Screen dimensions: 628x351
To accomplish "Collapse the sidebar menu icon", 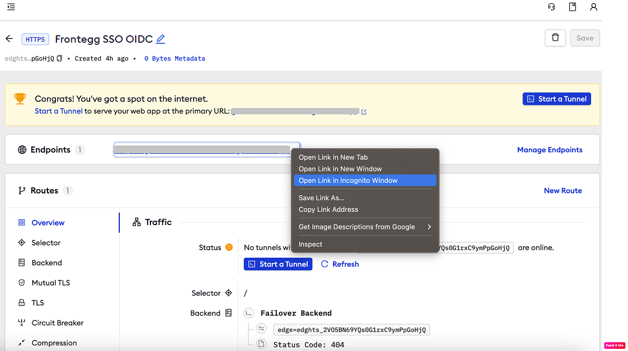I will (x=11, y=7).
